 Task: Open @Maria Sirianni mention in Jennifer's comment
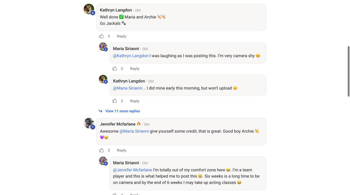pyautogui.click(x=134, y=131)
